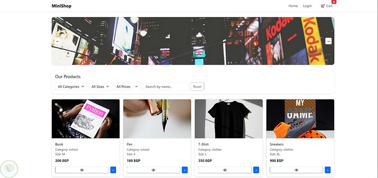
Task: Add T-Shirt to cart plus button
Action: (x=256, y=170)
